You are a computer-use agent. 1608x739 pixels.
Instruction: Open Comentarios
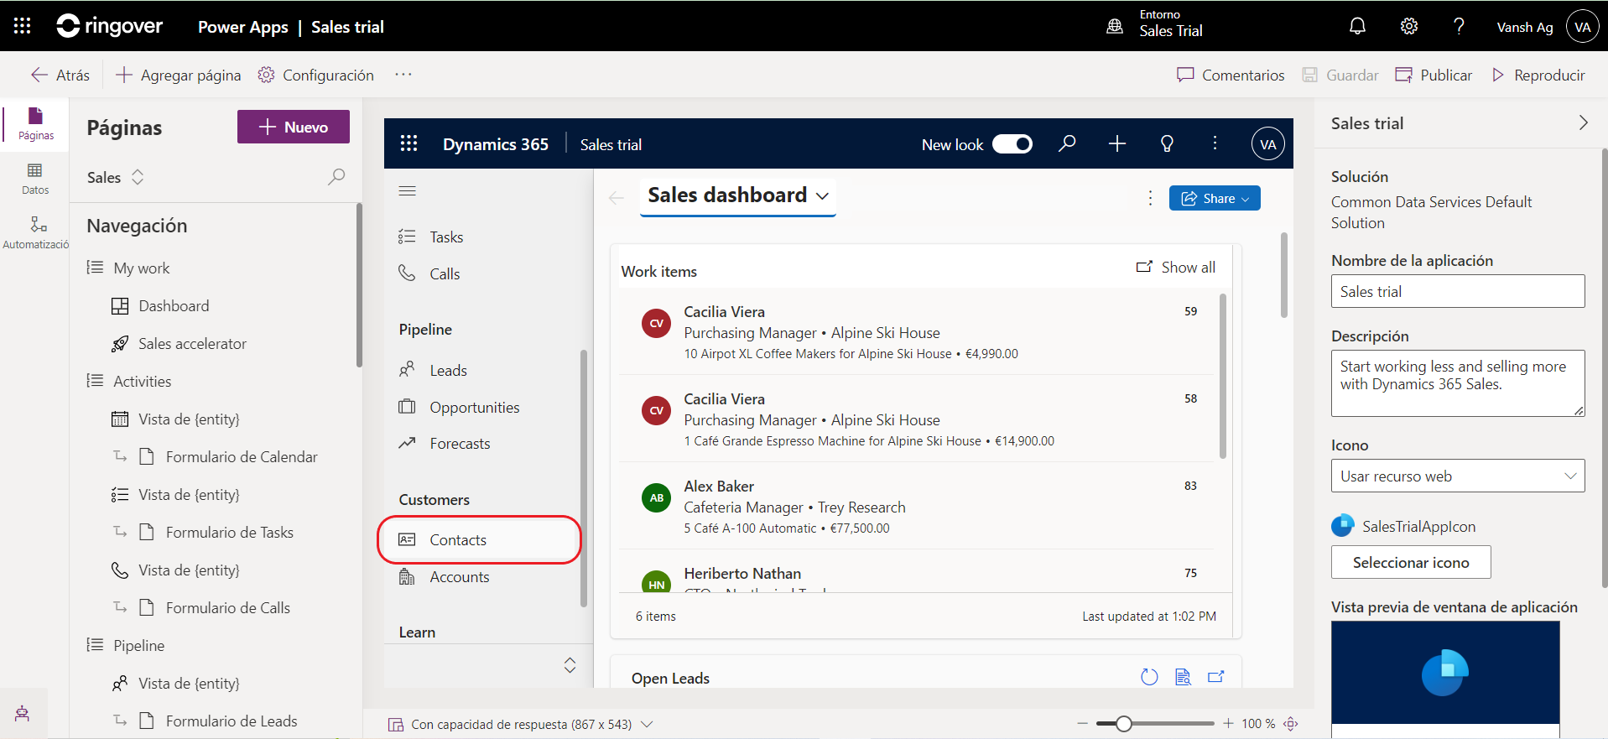[x=1231, y=75]
